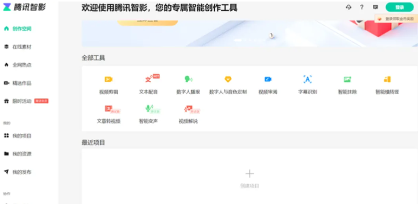This screenshot has height=204, width=420.
Task: Open the 文章转视频 article-to-video tool
Action: point(109,113)
